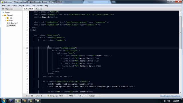The height and width of the screenshot is (103, 183).
Task: Open the CR+LF line ending dropdown
Action: 82,96
